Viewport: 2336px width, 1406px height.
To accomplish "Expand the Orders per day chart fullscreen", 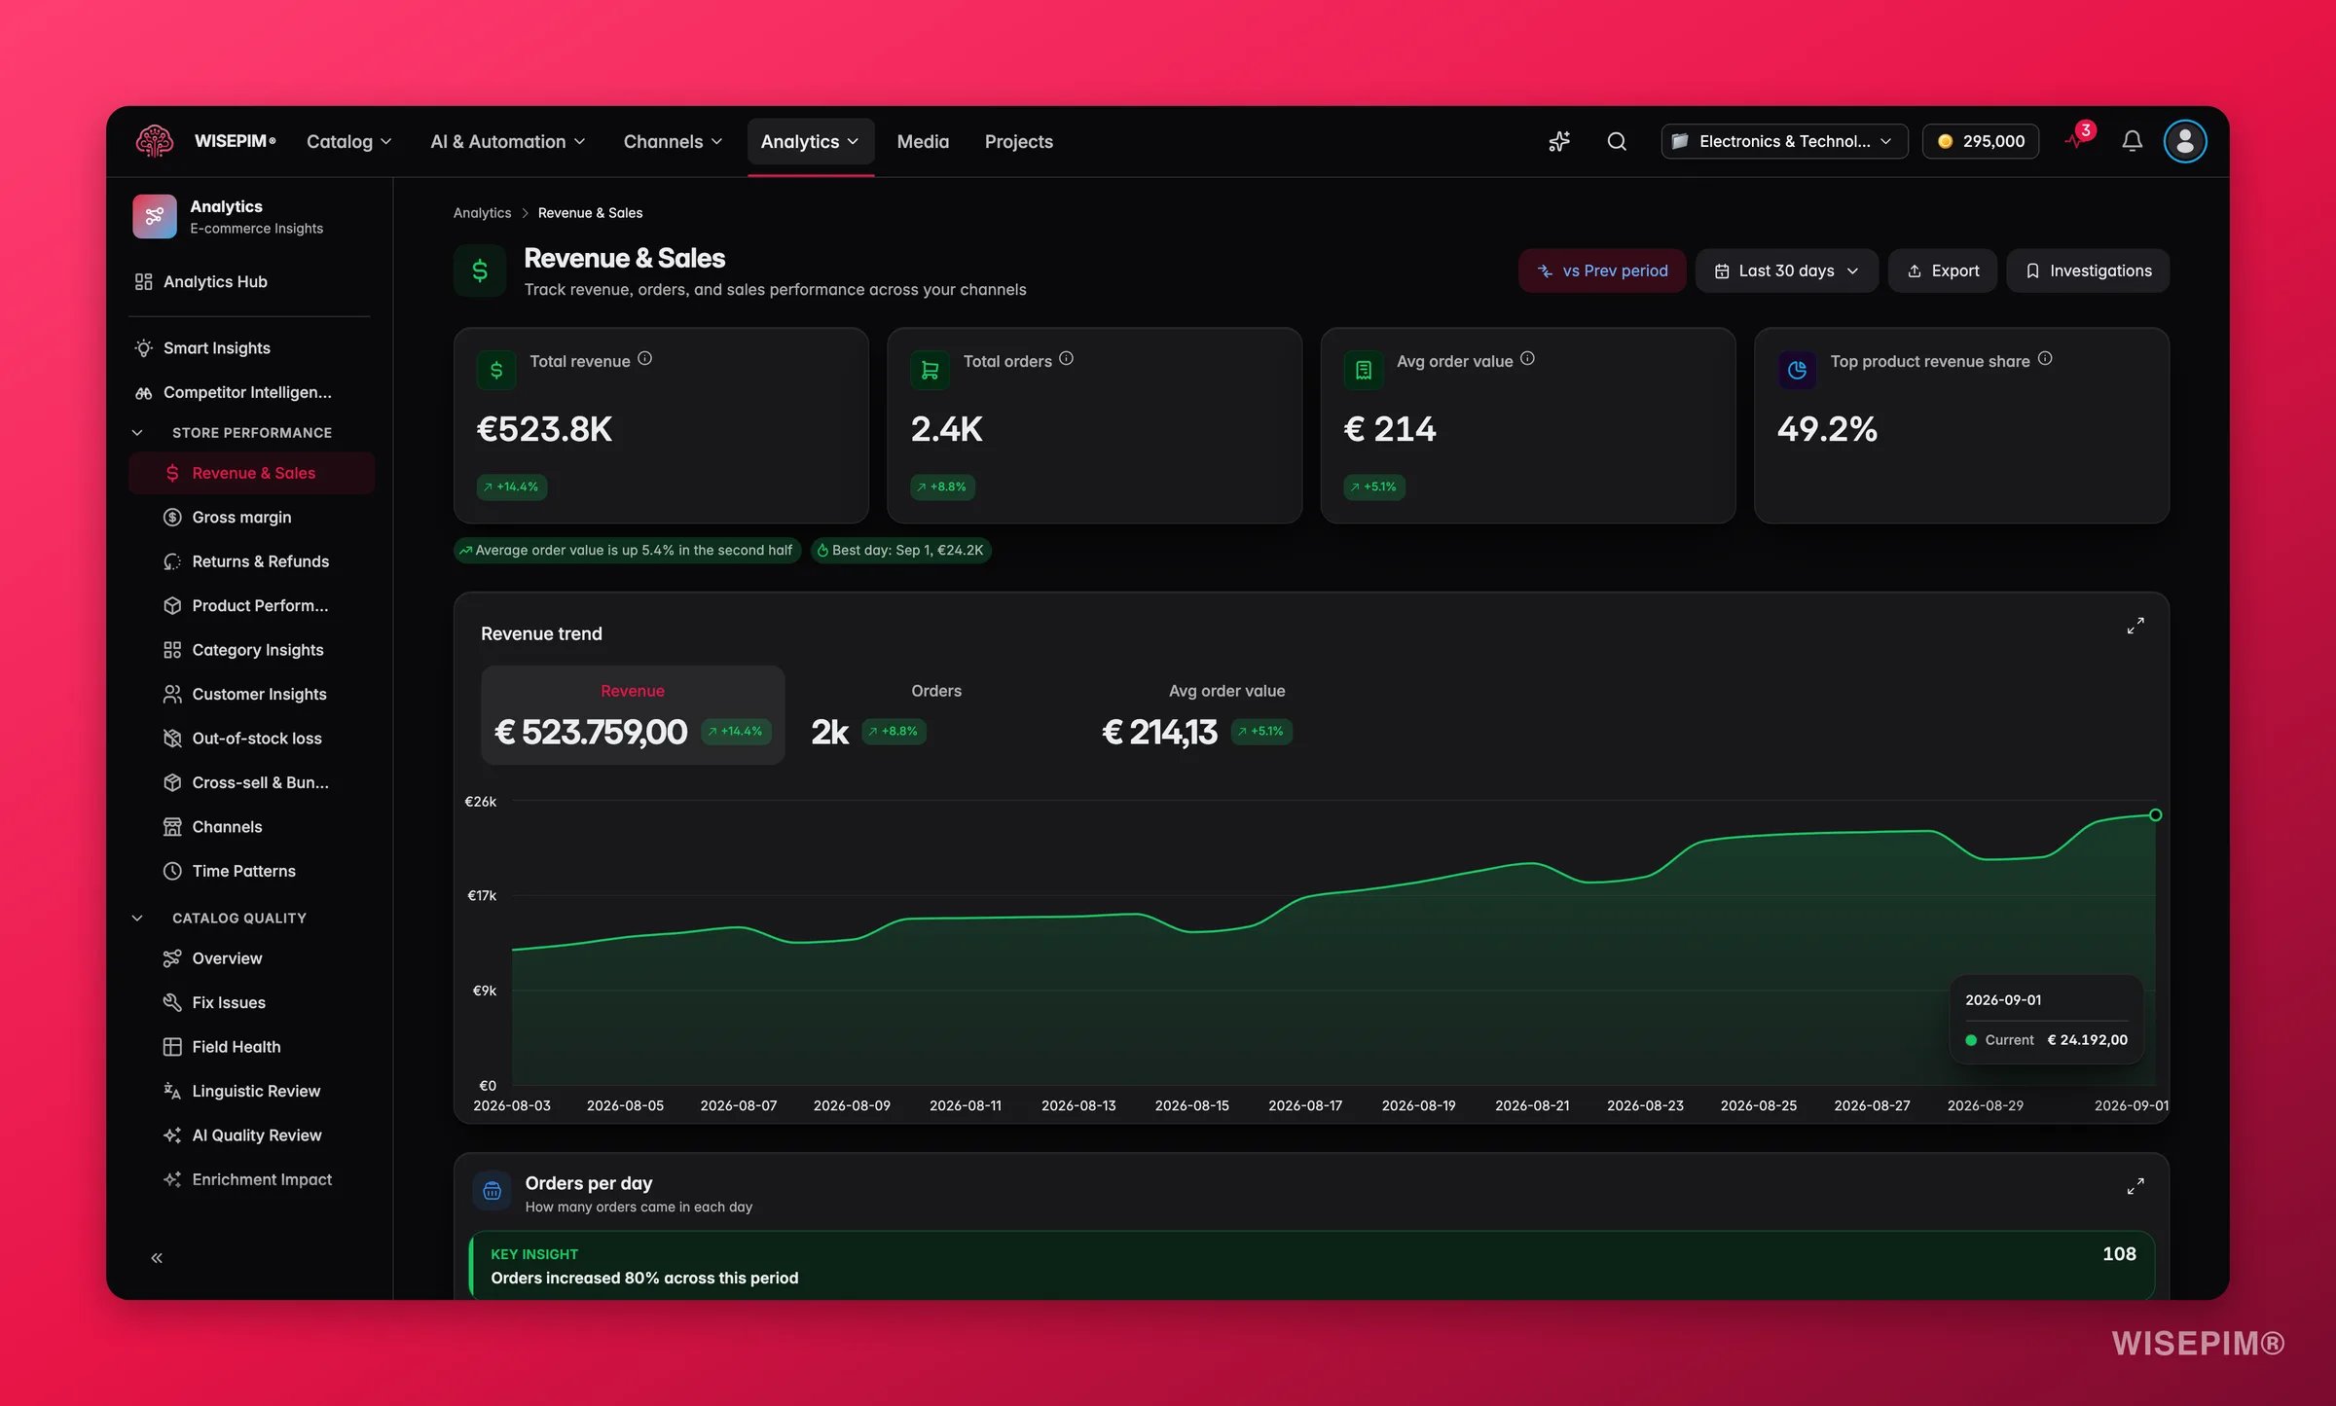I will [x=2135, y=1186].
